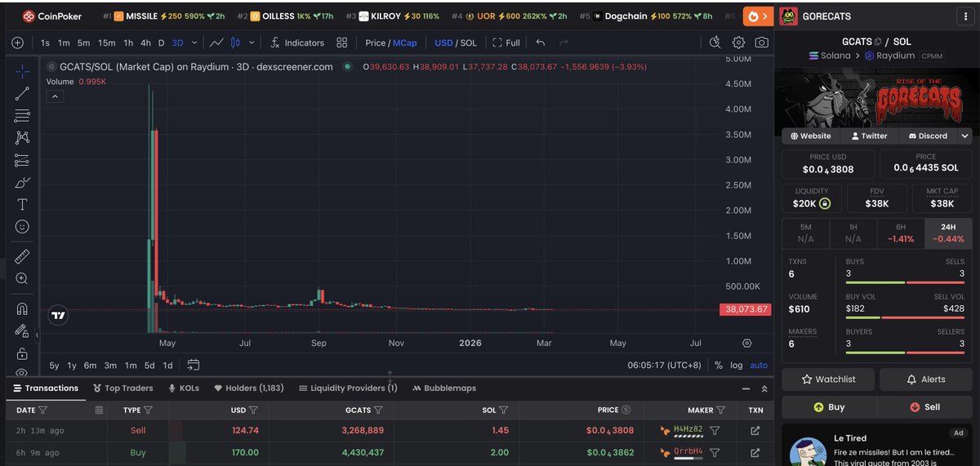Open the KOLs tab
Screen dimensions: 980x466
(x=184, y=388)
